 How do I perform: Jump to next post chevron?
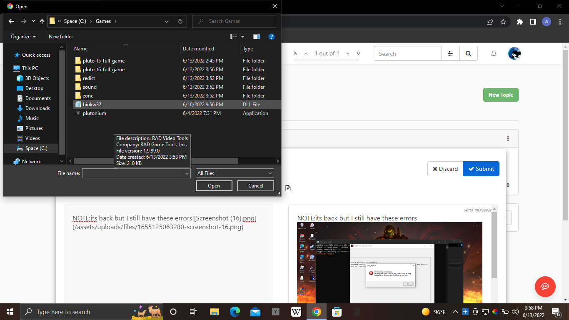tap(347, 53)
